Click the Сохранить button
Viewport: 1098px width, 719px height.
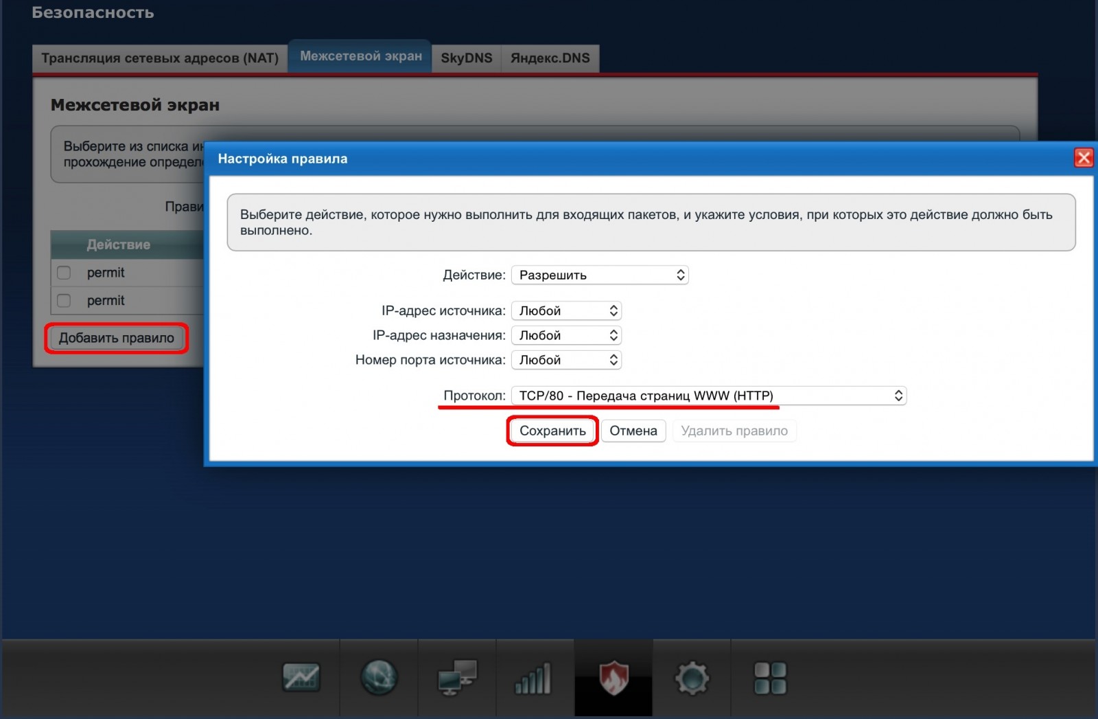pyautogui.click(x=552, y=431)
